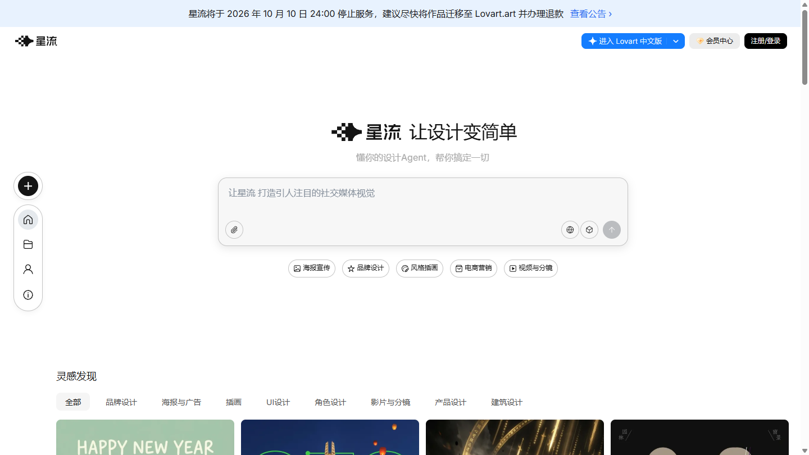Click the cube icon in prompt box
809x455 pixels.
[x=589, y=230]
